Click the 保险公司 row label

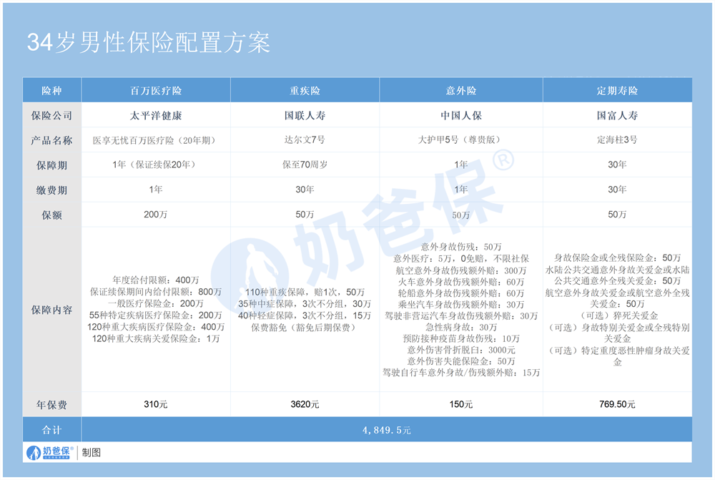point(52,115)
